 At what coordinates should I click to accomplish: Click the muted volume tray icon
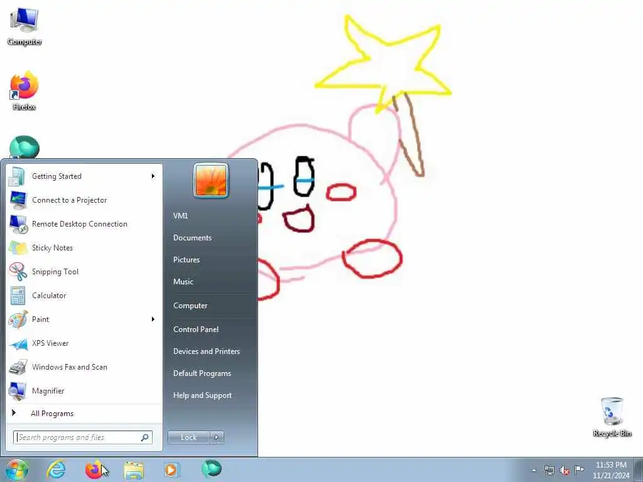565,471
